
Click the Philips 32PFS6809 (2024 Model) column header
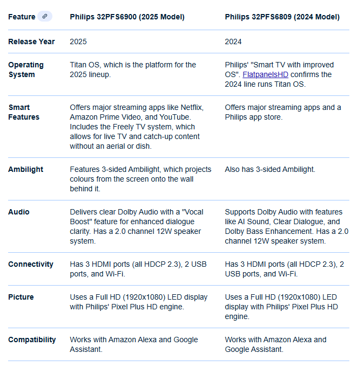[282, 17]
